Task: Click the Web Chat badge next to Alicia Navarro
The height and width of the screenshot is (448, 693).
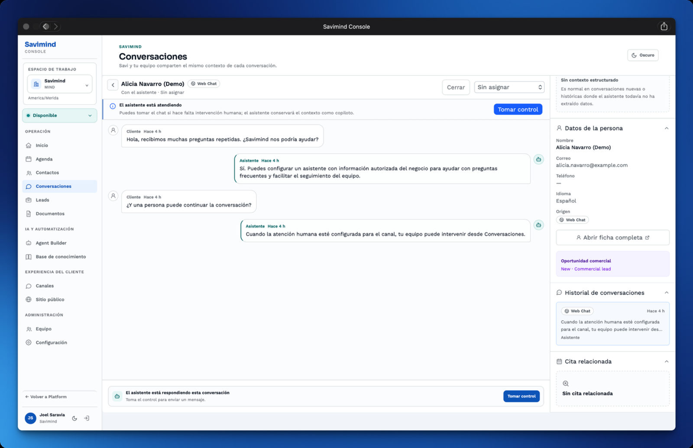Action: pyautogui.click(x=204, y=84)
